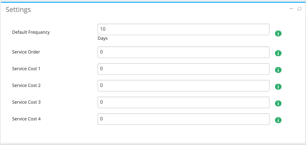Click the Service Cost 2 input field
Image resolution: width=306 pixels, height=145 pixels.
click(183, 85)
